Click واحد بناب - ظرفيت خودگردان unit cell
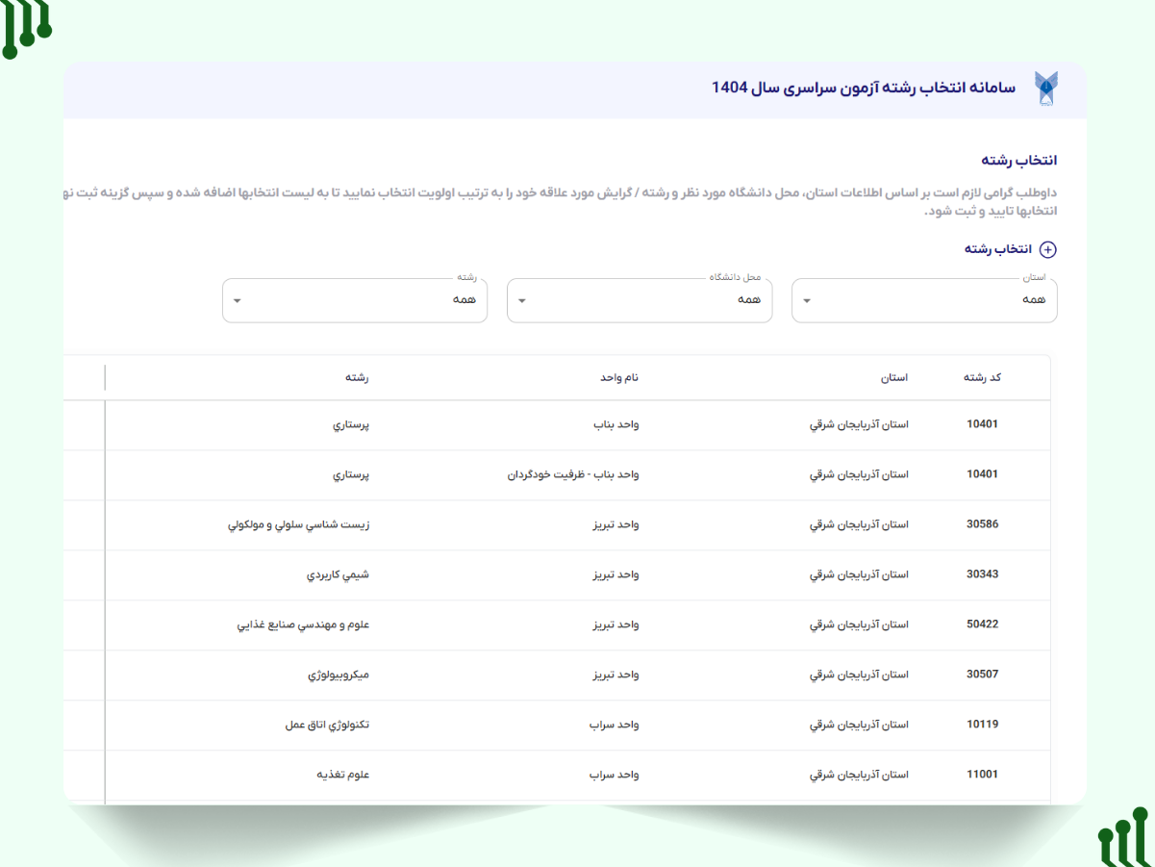The height and width of the screenshot is (867, 1155). pyautogui.click(x=573, y=474)
